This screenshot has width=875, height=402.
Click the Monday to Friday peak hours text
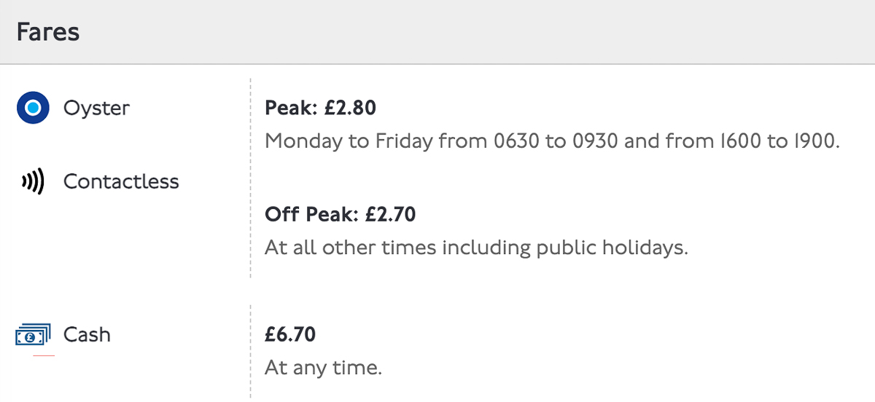coord(553,141)
